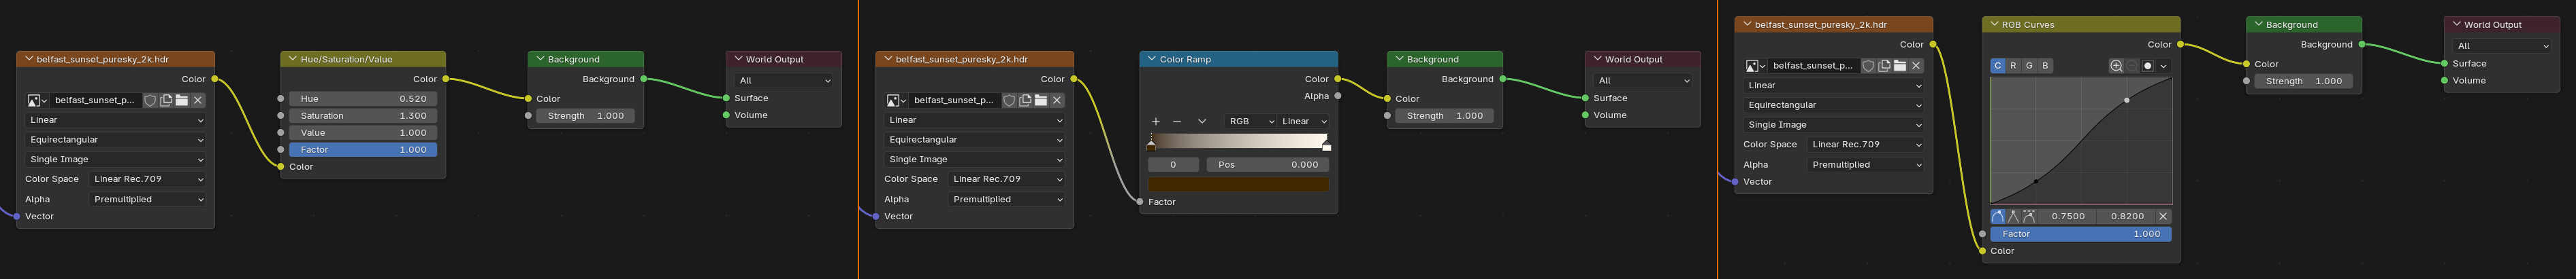
Task: Add a color stop with Color Ramp plus
Action: 1156,122
